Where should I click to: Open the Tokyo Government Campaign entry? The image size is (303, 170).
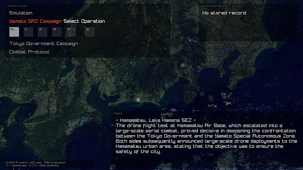click(x=43, y=44)
